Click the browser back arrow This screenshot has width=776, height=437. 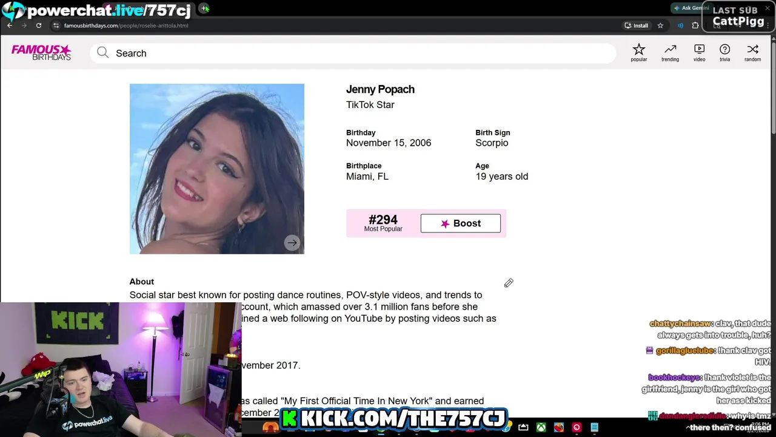click(x=10, y=25)
